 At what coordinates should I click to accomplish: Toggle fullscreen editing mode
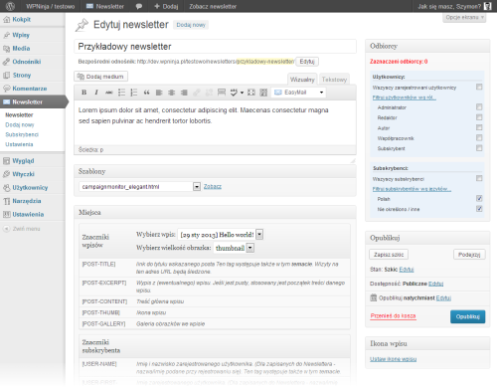click(251, 93)
